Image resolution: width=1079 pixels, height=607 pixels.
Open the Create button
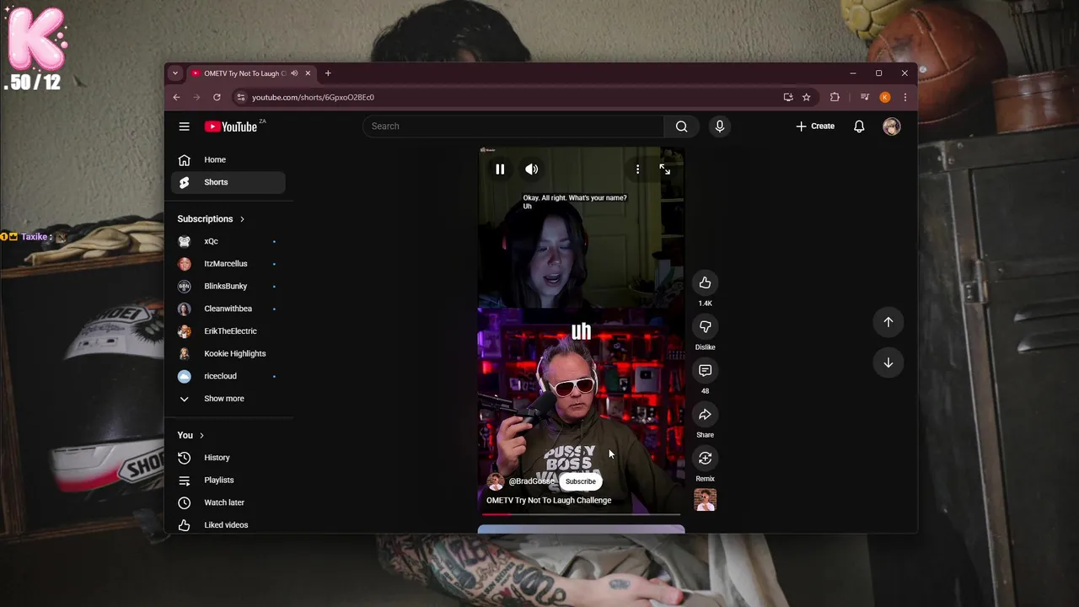[815, 126]
